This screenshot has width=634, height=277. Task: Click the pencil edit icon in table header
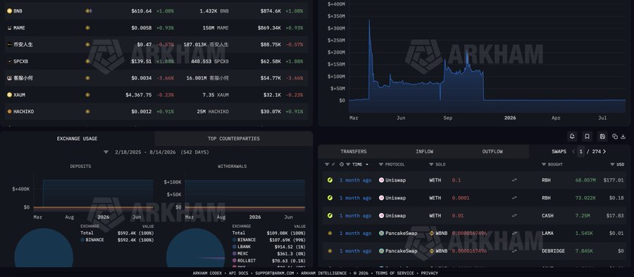(333, 165)
